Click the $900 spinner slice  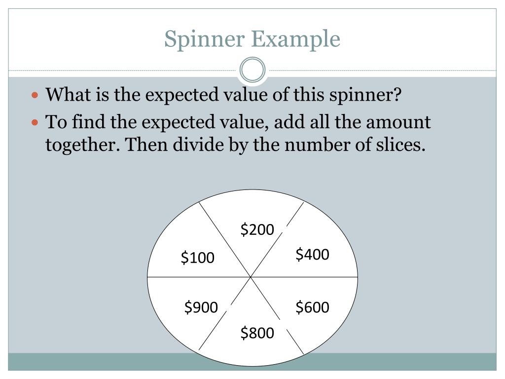[201, 307]
